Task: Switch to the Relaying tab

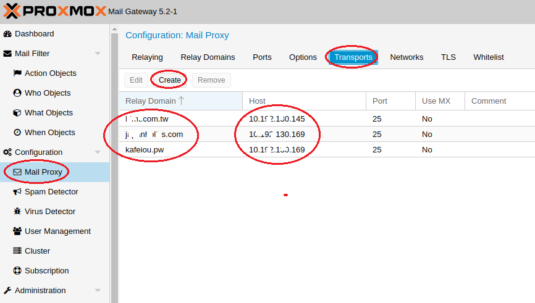Action: coord(147,57)
